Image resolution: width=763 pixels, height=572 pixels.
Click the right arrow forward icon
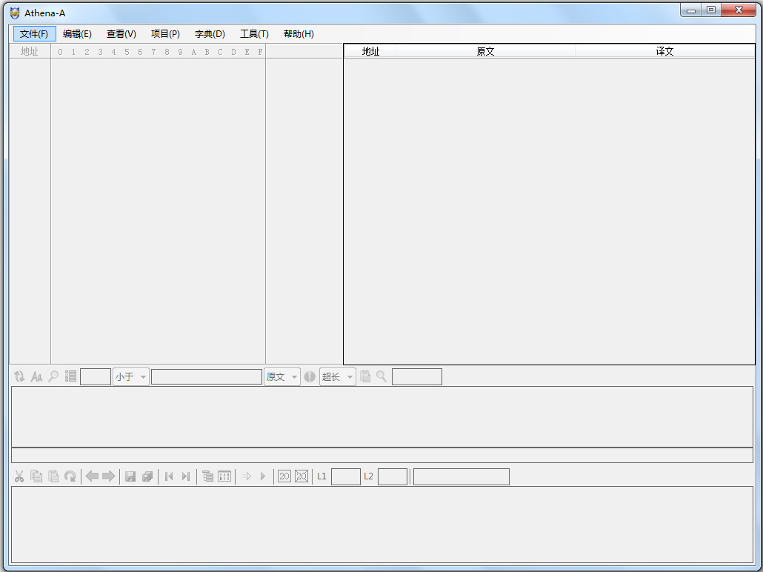tap(108, 476)
